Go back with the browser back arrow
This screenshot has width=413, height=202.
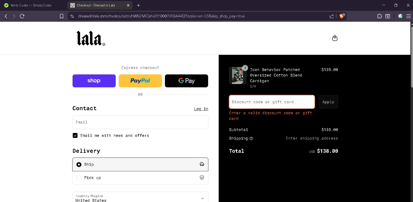(6, 16)
